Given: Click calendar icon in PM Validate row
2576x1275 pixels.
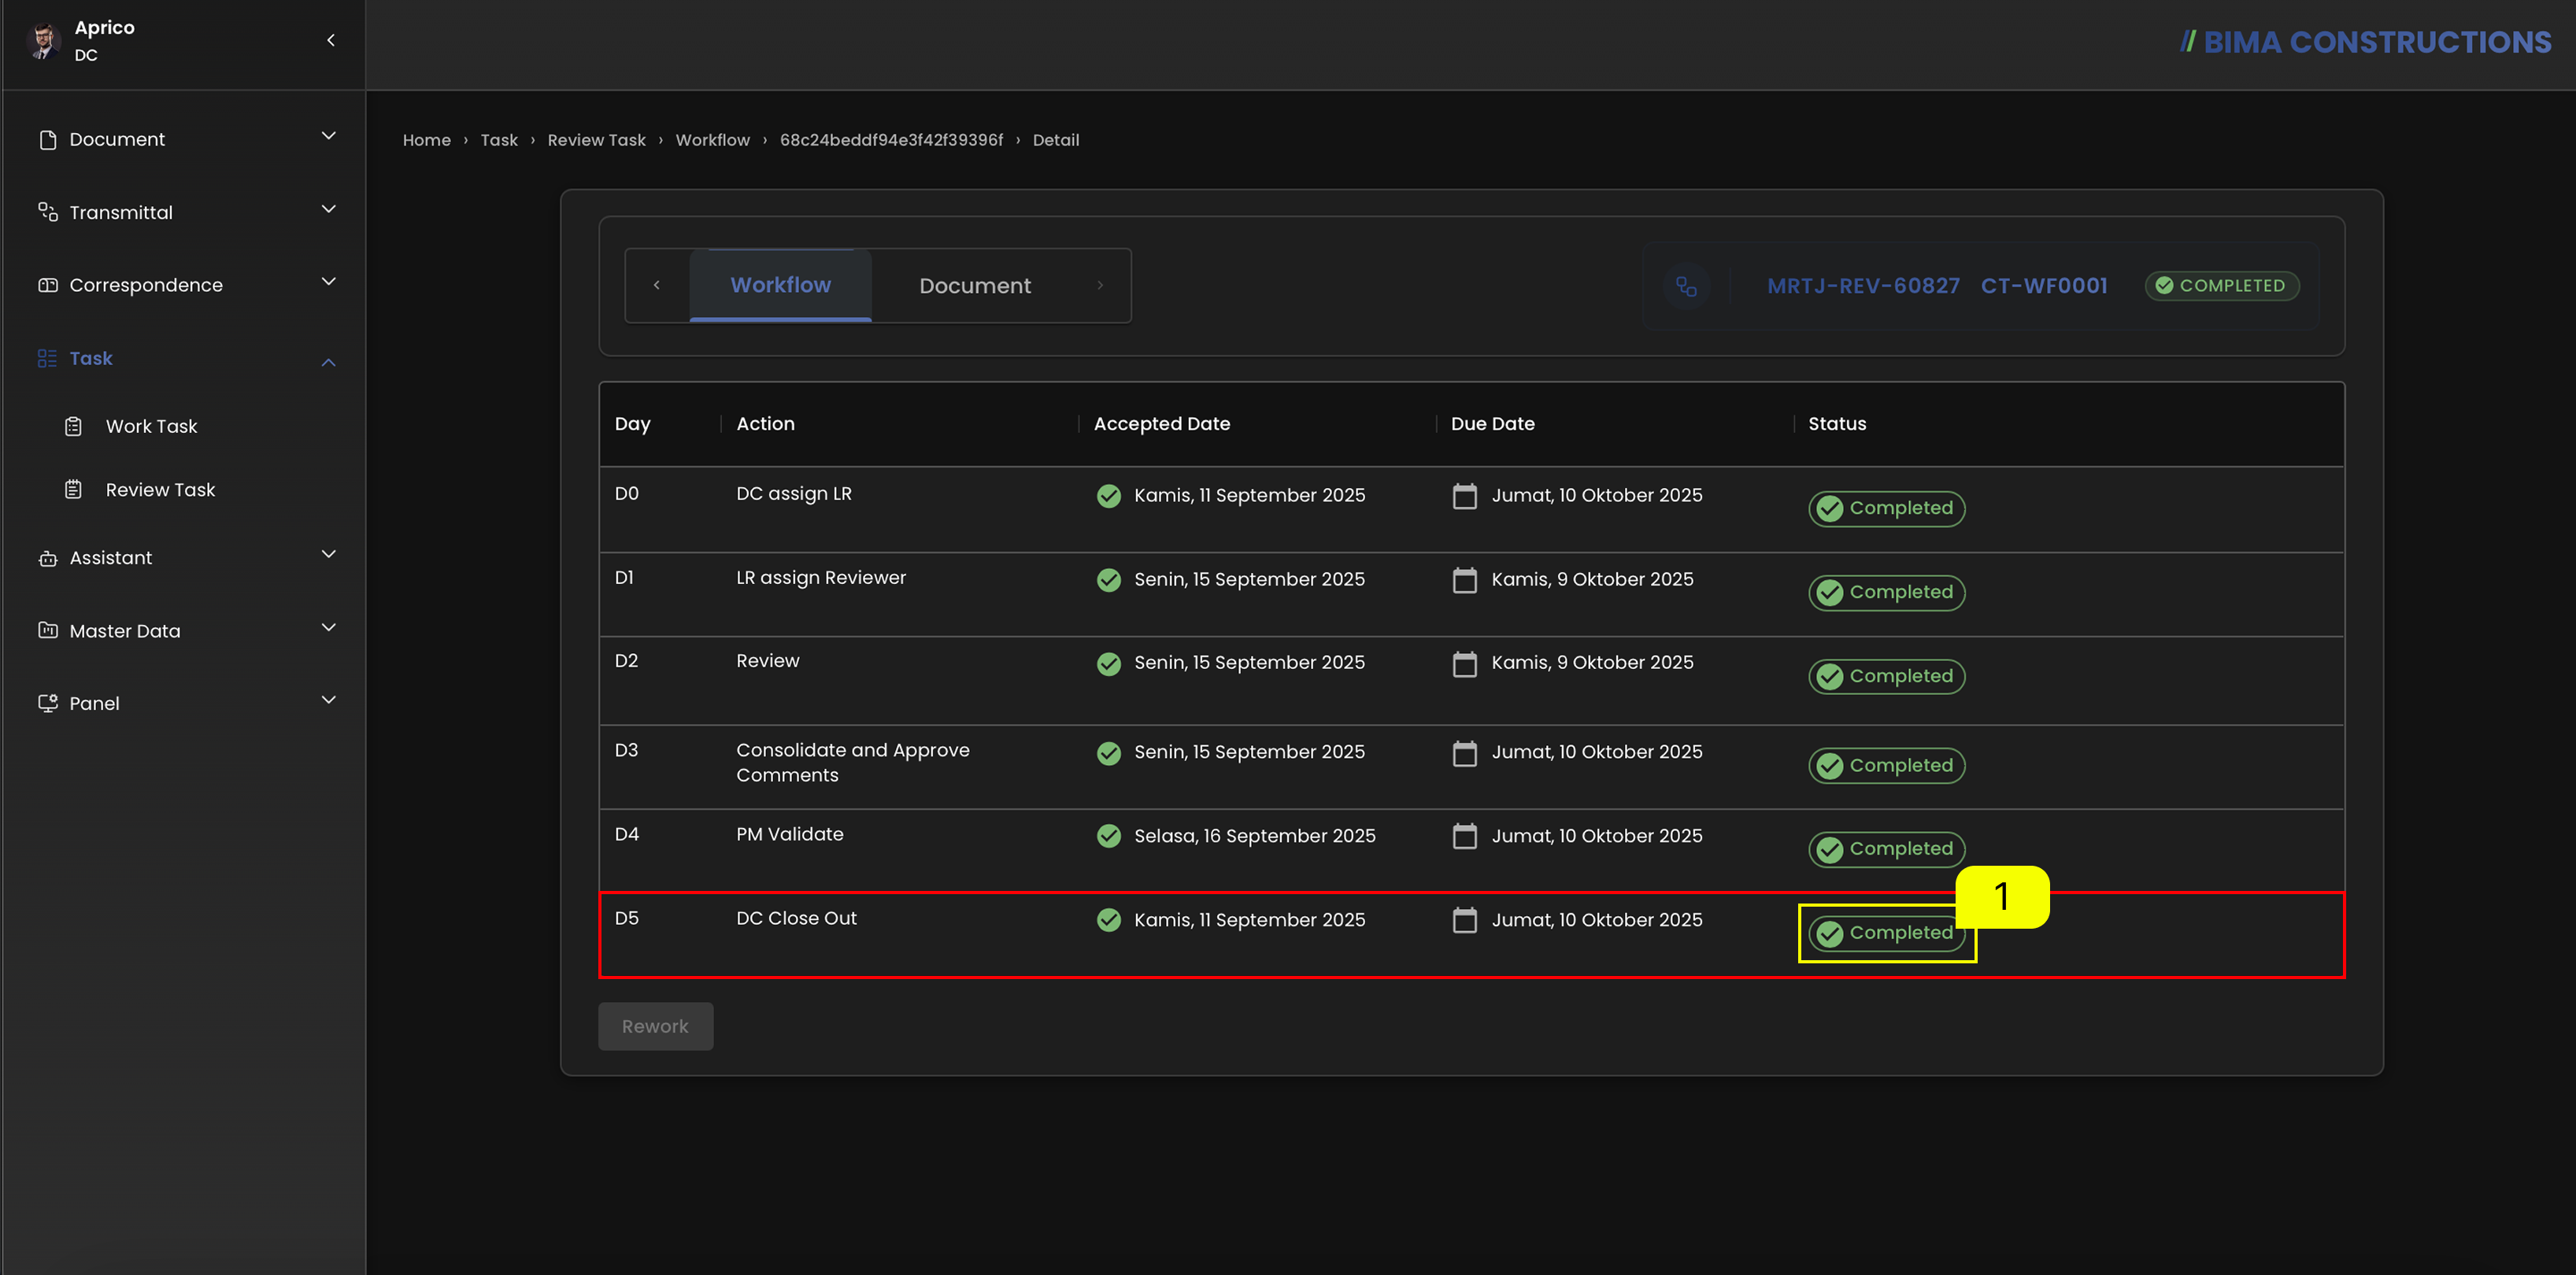Looking at the screenshot, I should [x=1464, y=836].
